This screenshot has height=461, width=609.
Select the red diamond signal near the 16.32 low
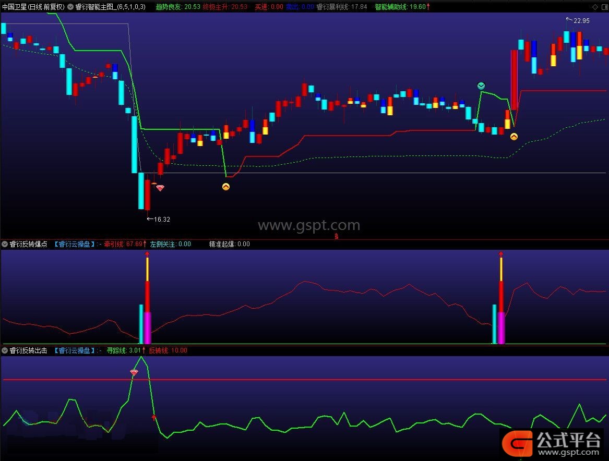click(x=160, y=188)
